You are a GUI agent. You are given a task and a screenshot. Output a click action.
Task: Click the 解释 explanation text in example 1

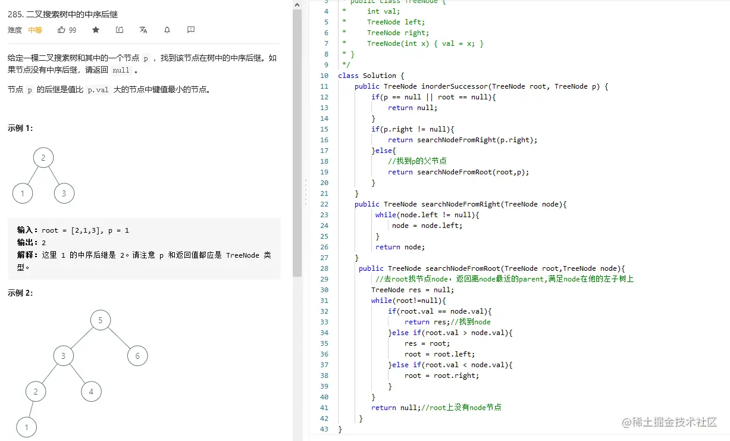pyautogui.click(x=144, y=261)
